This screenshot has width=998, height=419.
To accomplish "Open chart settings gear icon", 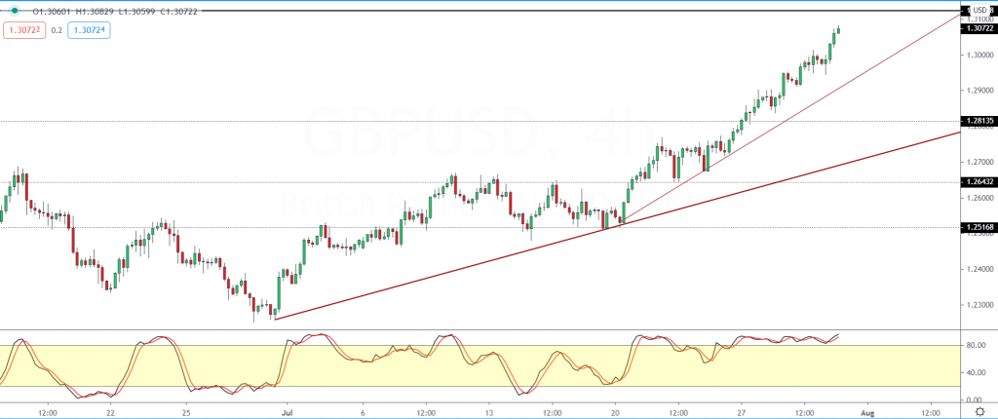I will [x=979, y=411].
